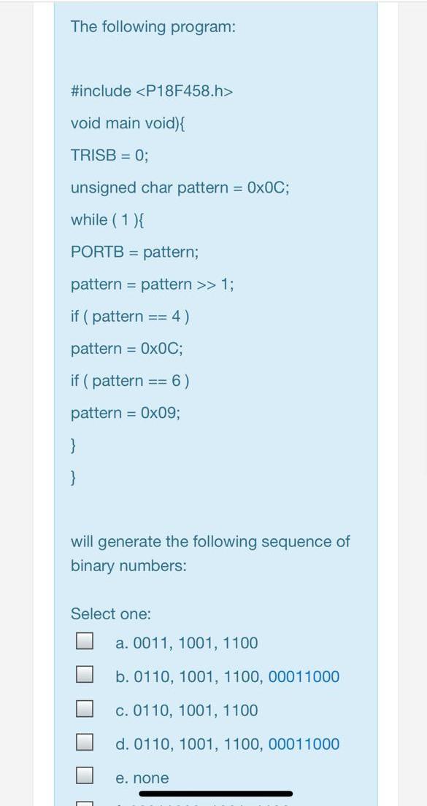Check the checkbox for option c
The height and width of the screenshot is (806, 427).
click(84, 708)
